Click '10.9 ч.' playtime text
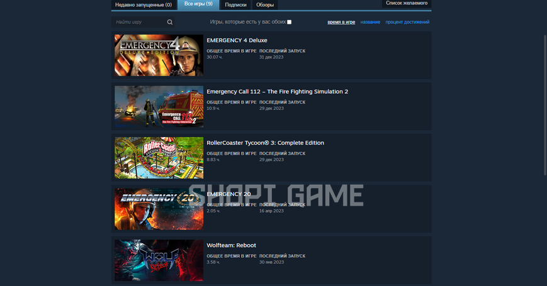 213,108
